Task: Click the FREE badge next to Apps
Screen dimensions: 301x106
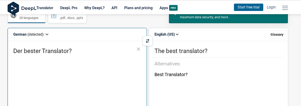Action: pyautogui.click(x=173, y=8)
